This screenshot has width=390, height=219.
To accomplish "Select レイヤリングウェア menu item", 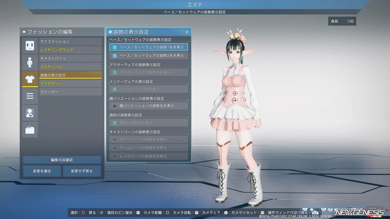I will click(x=71, y=50).
